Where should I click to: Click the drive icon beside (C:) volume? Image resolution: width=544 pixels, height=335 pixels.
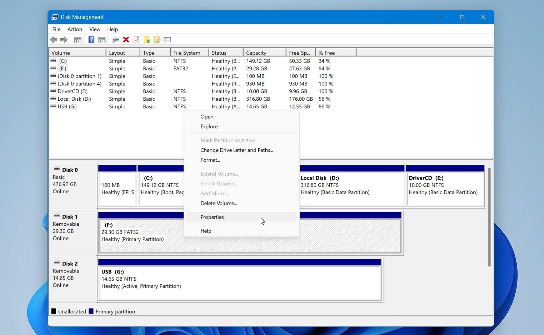[53, 61]
